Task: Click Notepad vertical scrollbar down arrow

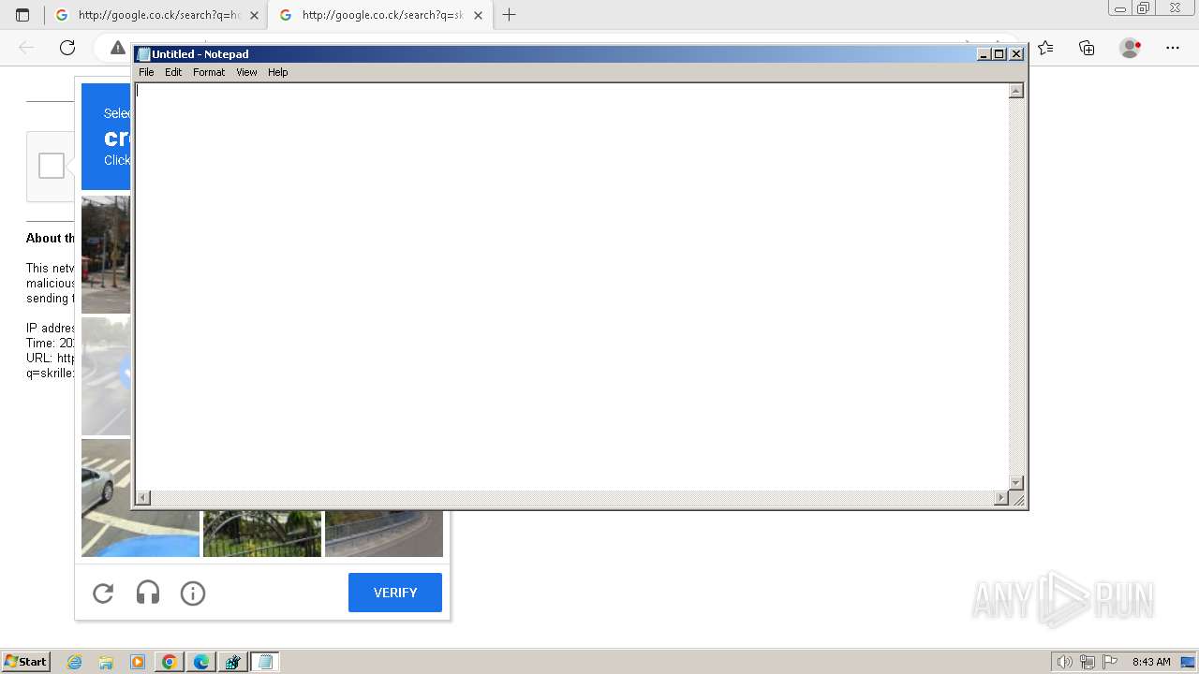Action: point(1016,482)
